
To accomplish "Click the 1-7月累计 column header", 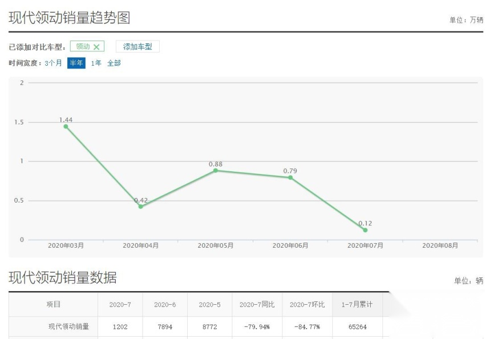I will click(x=357, y=305).
